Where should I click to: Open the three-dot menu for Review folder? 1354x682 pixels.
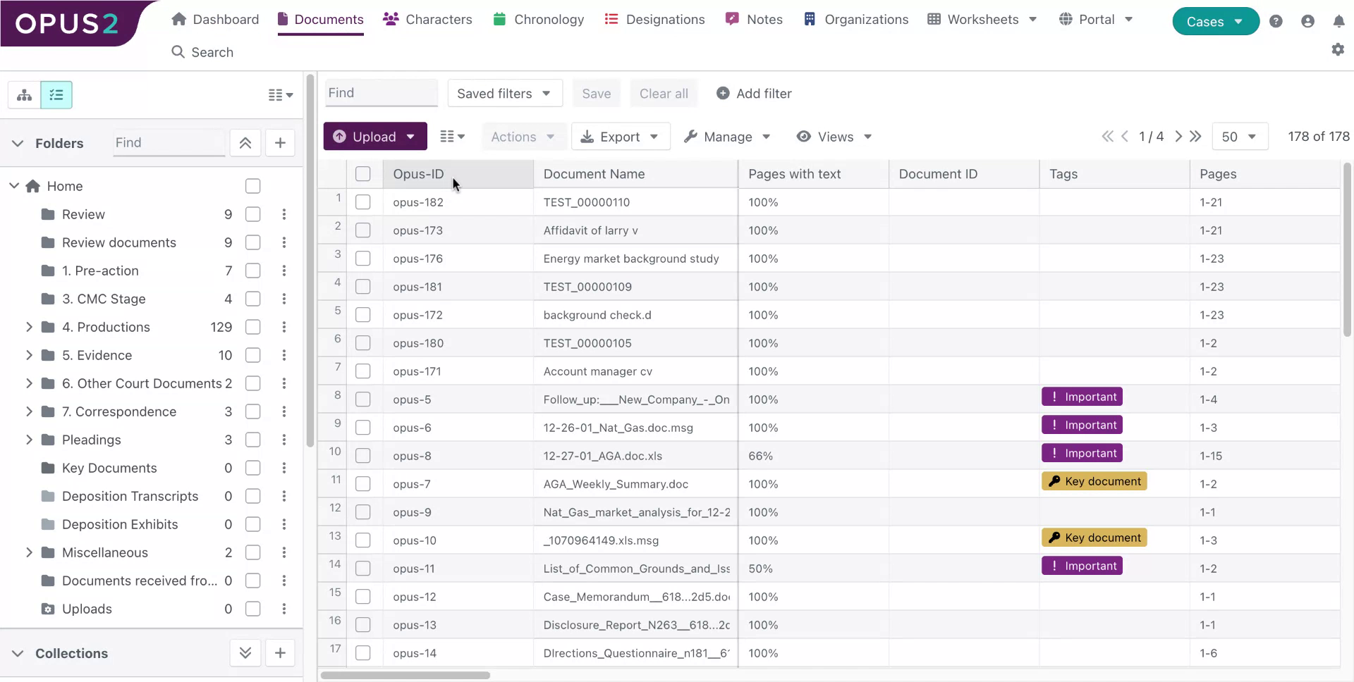[x=284, y=214]
